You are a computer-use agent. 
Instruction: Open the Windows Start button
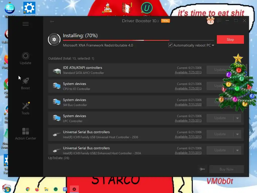pos(7,189)
